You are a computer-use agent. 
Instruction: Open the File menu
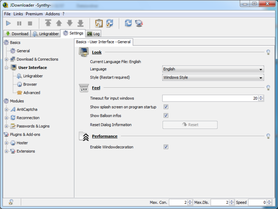click(7, 14)
